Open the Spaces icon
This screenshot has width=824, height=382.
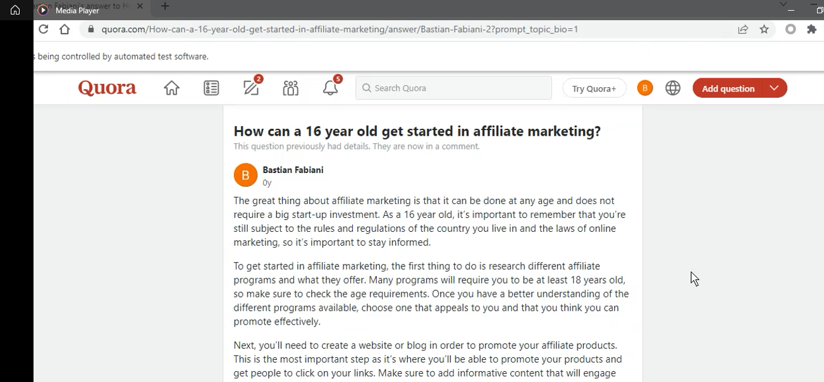coord(290,88)
